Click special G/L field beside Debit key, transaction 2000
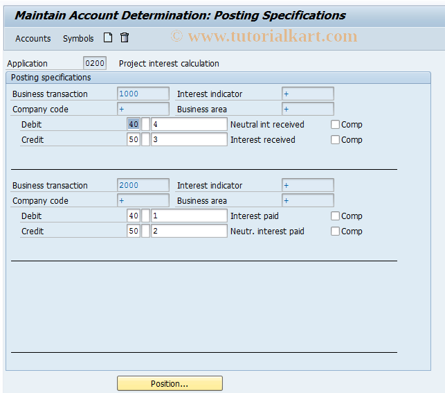The image size is (445, 393). (x=145, y=216)
